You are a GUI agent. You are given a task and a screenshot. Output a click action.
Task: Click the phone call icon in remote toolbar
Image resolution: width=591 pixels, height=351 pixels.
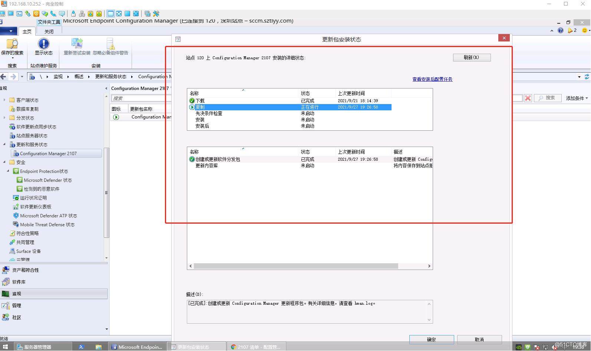tap(53, 14)
